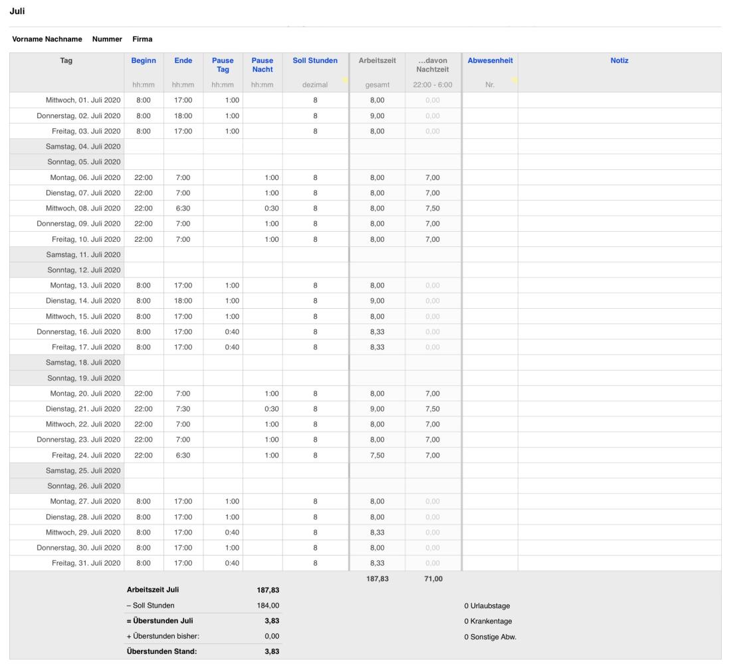This screenshot has height=666, width=731.
Task: Select Pause Nacht cell for Mittwoch, 08. Juli
Action: [262, 208]
